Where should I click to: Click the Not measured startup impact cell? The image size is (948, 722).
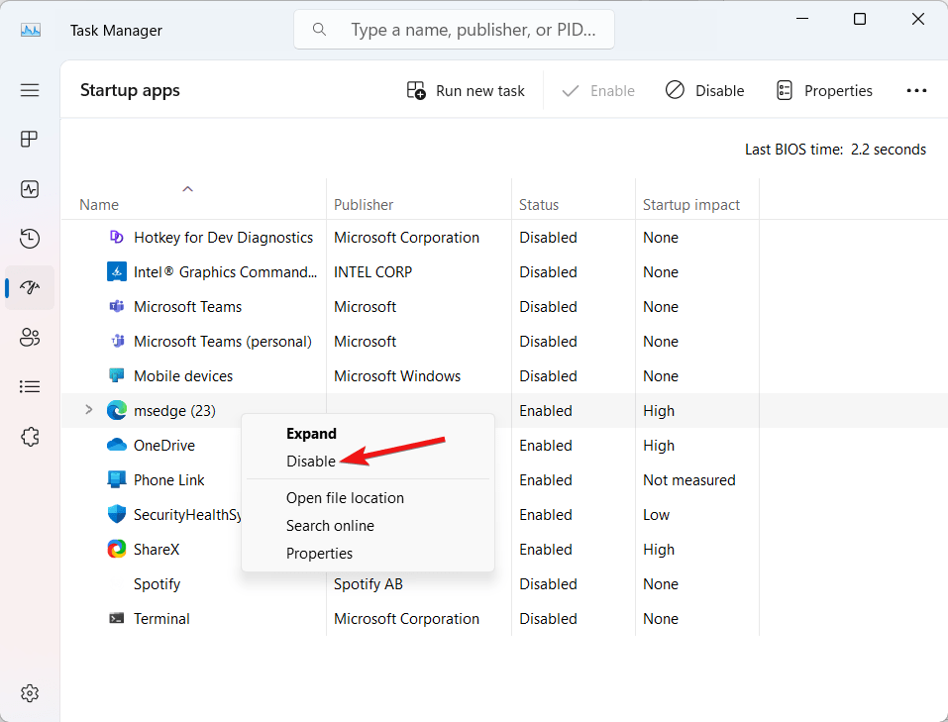[689, 480]
